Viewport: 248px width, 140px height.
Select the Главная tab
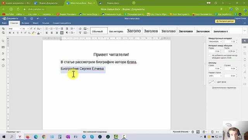(14, 23)
